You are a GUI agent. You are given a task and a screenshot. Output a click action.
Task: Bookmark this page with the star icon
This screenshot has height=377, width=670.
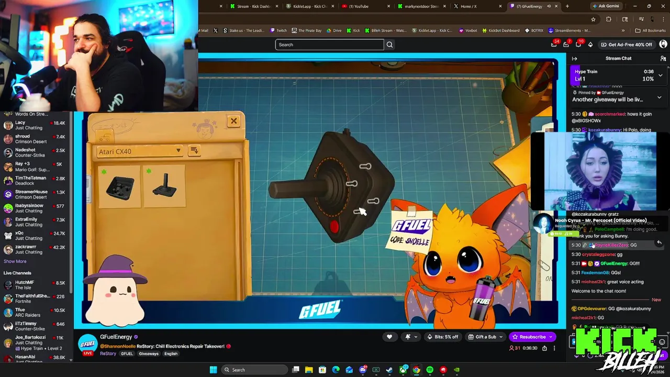(x=593, y=19)
